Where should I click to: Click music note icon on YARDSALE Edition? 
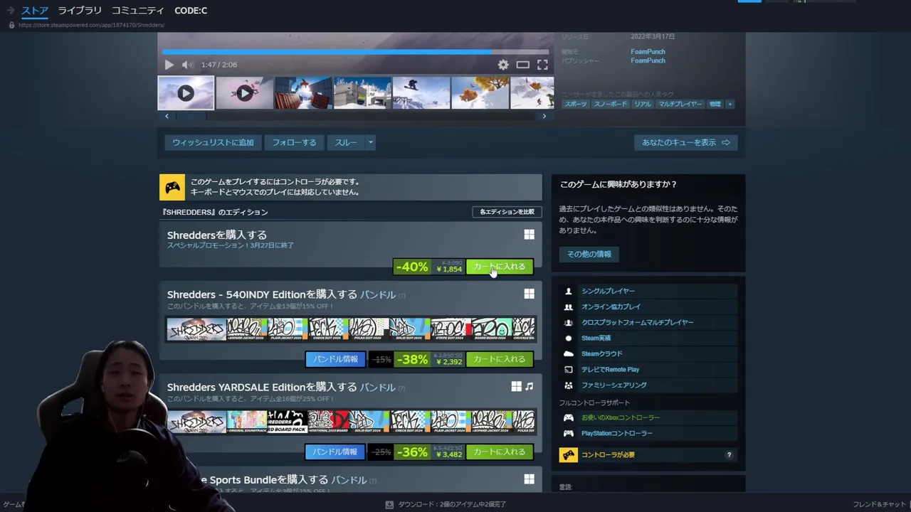(529, 386)
